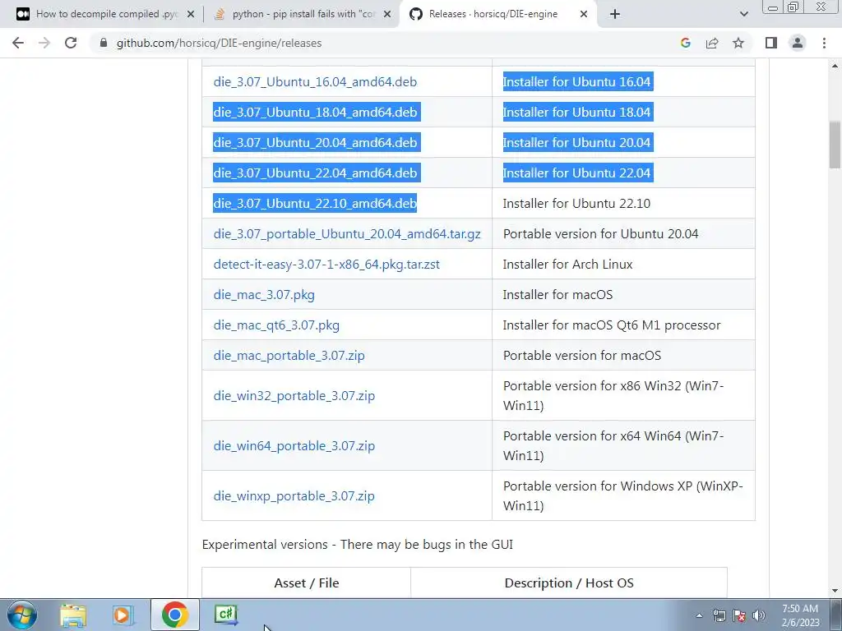Download die_mac_qt6_3.07.pkg
The image size is (842, 631).
tap(276, 325)
